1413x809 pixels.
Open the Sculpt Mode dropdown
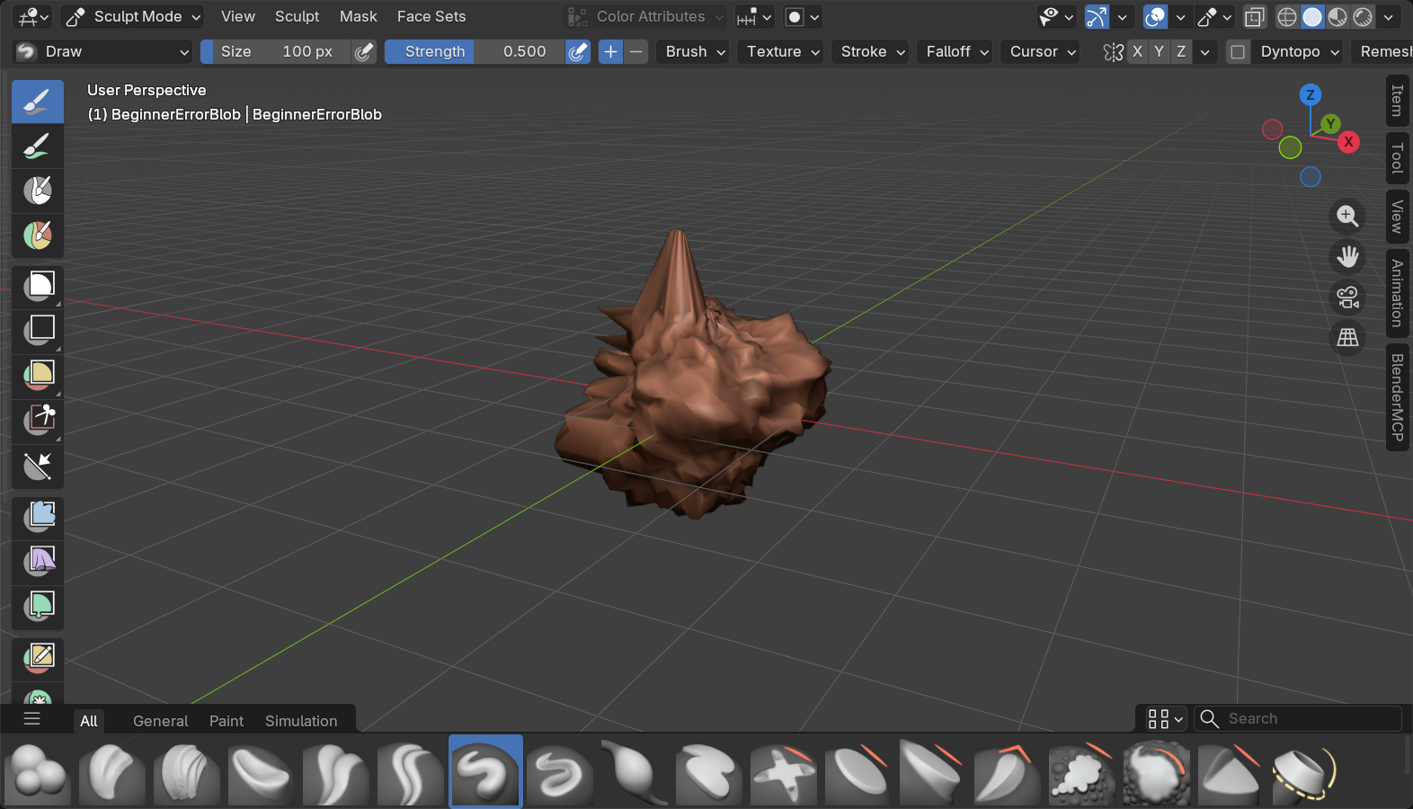tap(133, 17)
